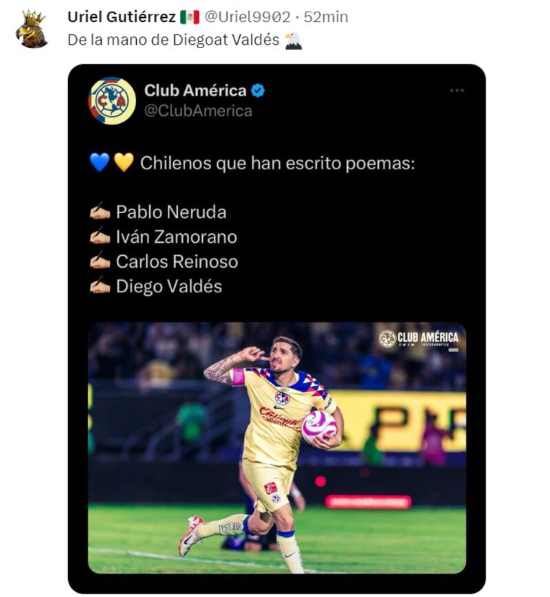Click the yellow heart emoji
This screenshot has height=597, width=550.
(124, 163)
